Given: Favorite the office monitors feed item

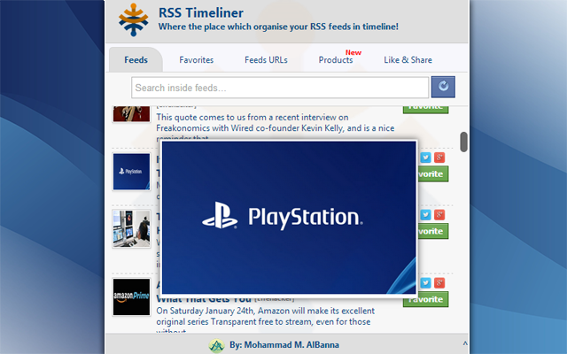Looking at the screenshot, I should [x=433, y=231].
